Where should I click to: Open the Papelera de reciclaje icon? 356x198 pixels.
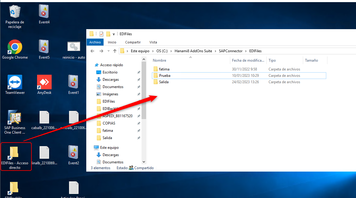point(15,17)
